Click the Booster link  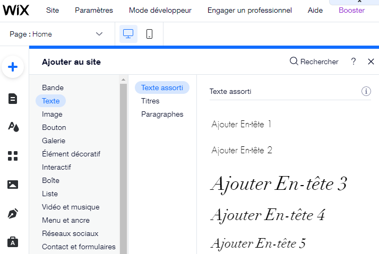pyautogui.click(x=351, y=10)
